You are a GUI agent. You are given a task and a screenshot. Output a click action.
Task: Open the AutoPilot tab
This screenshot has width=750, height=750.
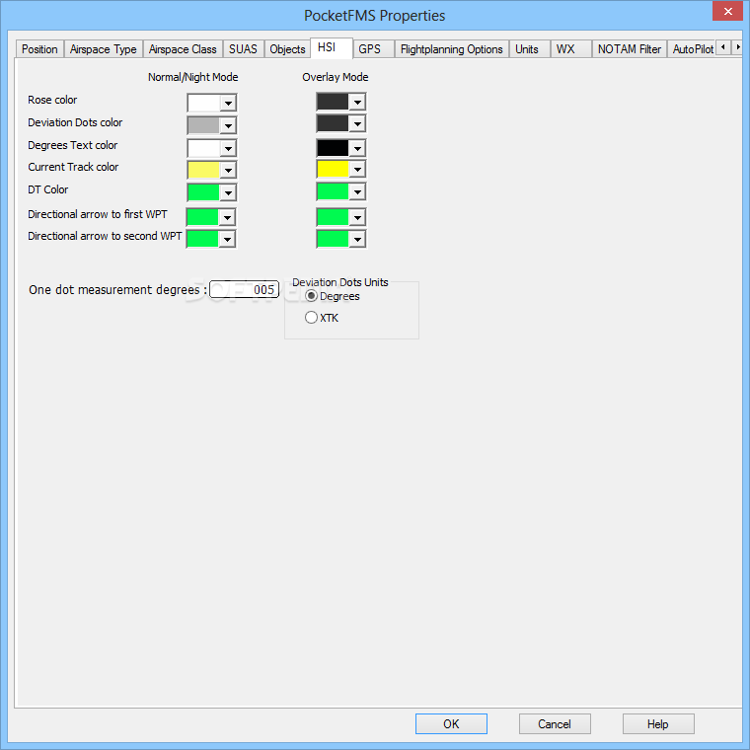coord(693,49)
